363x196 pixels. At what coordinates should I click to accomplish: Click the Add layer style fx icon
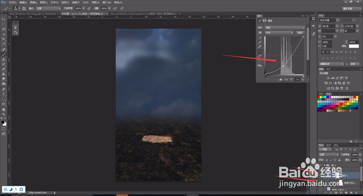click(x=331, y=192)
